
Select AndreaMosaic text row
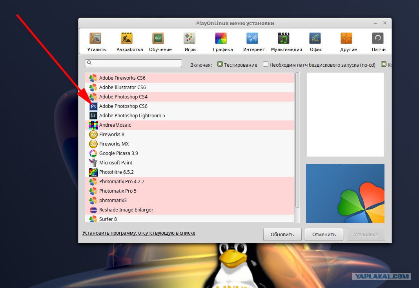click(x=189, y=125)
